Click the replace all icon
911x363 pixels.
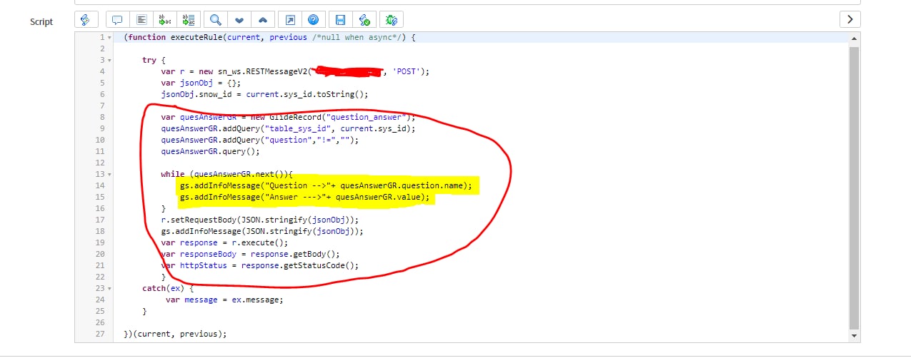pyautogui.click(x=189, y=20)
